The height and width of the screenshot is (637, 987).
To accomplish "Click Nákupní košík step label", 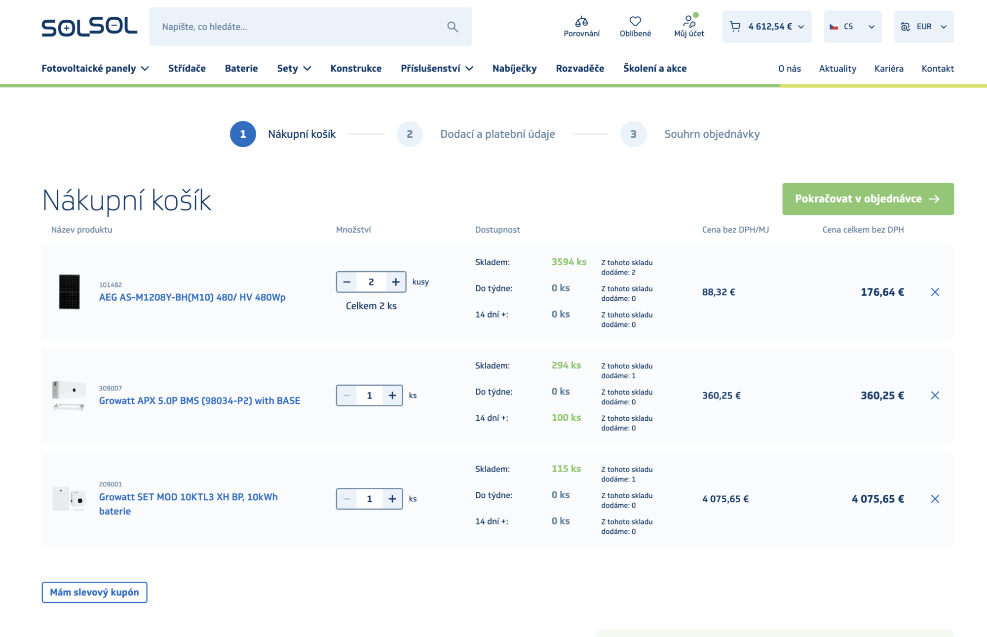I will pos(302,134).
